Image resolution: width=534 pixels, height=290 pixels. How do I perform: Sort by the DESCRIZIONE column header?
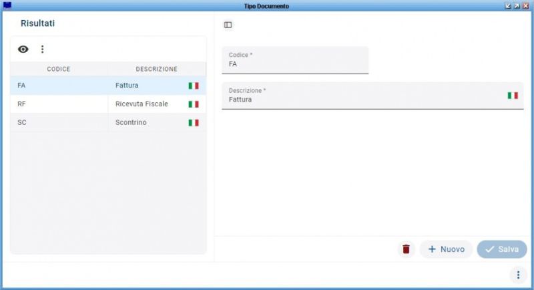pyautogui.click(x=157, y=69)
